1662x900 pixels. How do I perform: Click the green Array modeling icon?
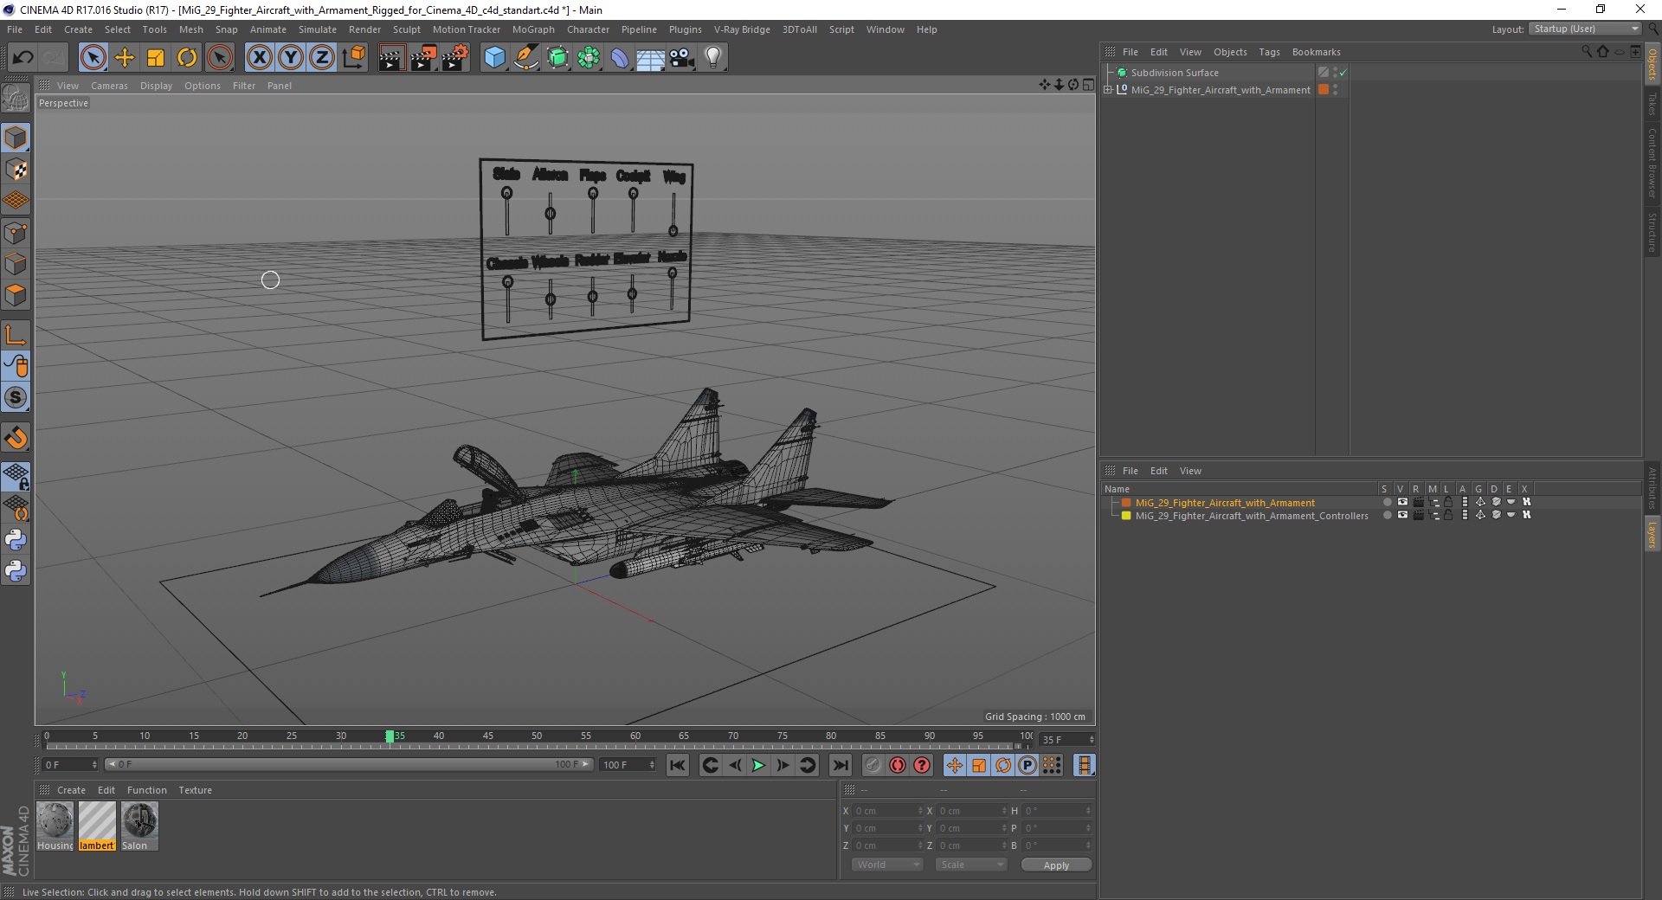click(x=589, y=58)
